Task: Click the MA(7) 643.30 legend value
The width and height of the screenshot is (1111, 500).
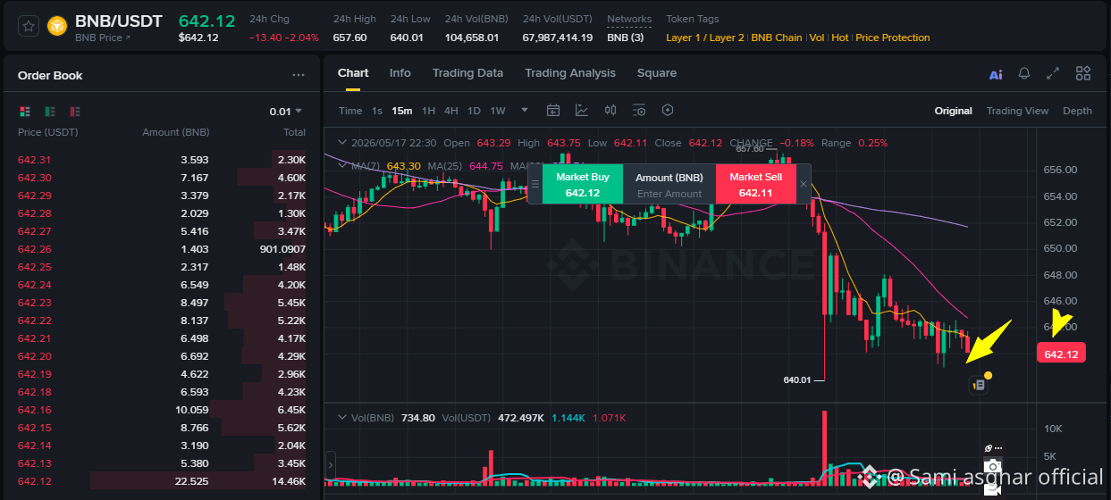Action: pos(403,166)
